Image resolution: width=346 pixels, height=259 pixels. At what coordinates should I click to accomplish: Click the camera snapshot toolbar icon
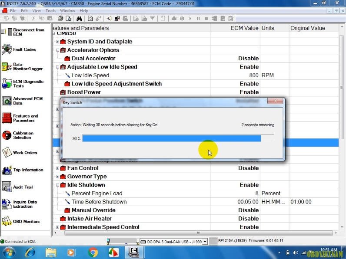click(174, 19)
